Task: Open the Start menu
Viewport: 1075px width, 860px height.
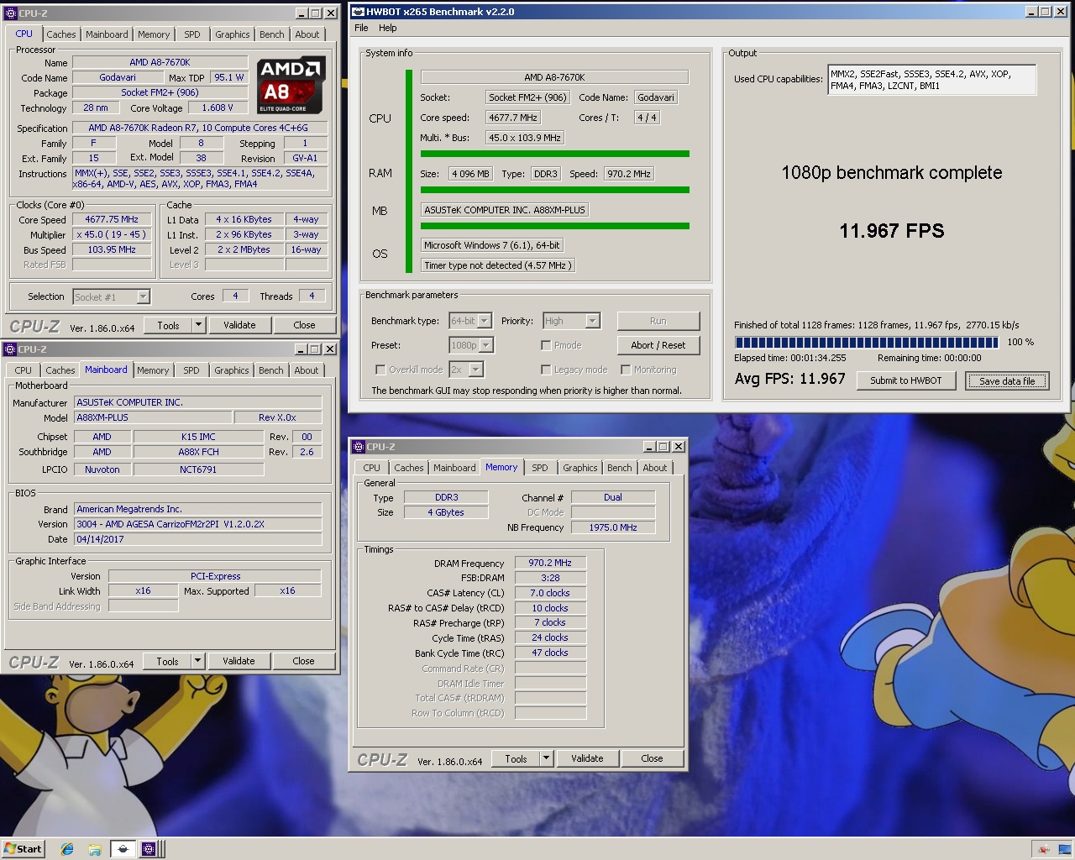Action: pos(23,849)
